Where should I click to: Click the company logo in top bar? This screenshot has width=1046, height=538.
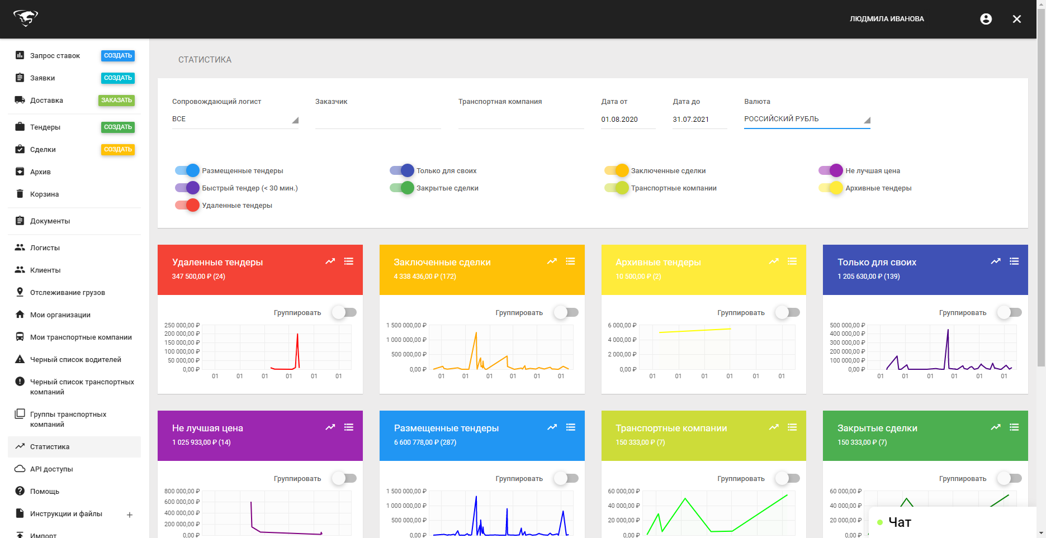(x=26, y=18)
